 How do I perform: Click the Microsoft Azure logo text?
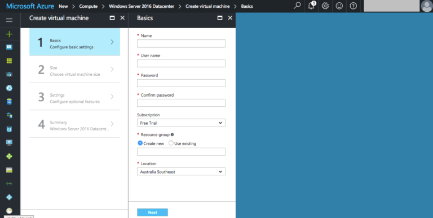(x=30, y=6)
